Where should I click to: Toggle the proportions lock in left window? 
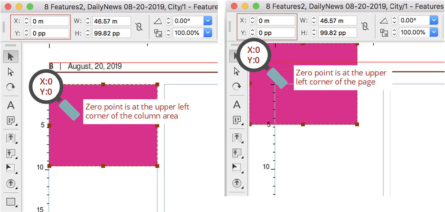pos(139,27)
